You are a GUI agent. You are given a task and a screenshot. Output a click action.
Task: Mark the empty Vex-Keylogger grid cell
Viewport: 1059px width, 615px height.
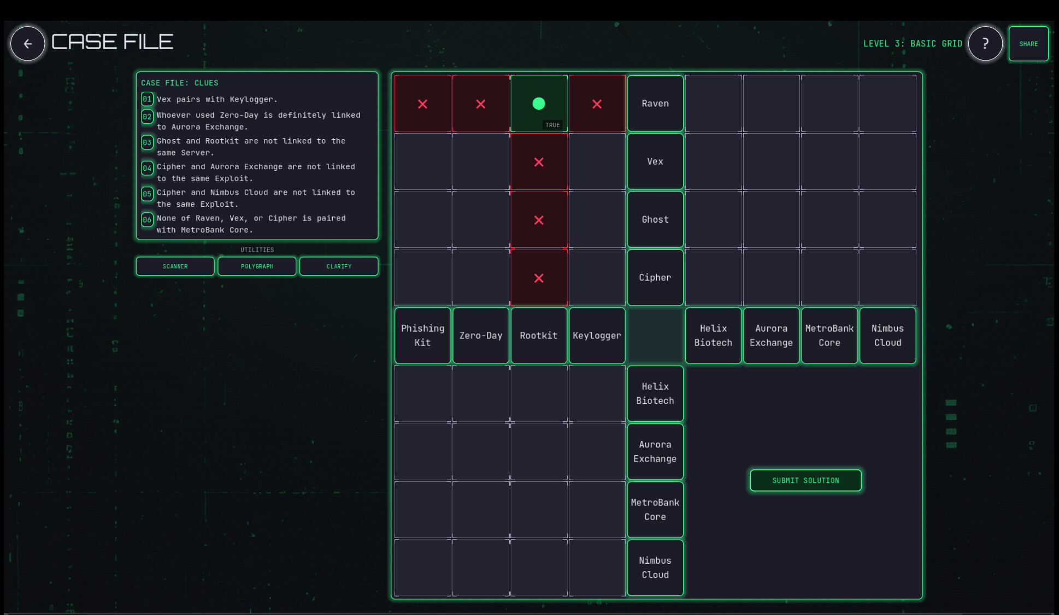click(597, 162)
